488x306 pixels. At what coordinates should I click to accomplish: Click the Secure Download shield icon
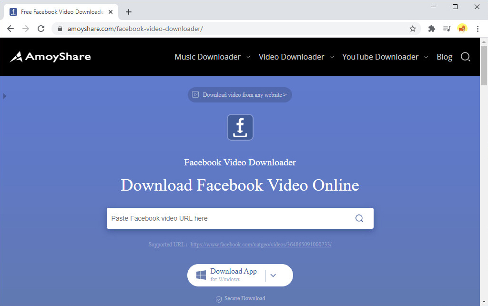[x=218, y=299]
